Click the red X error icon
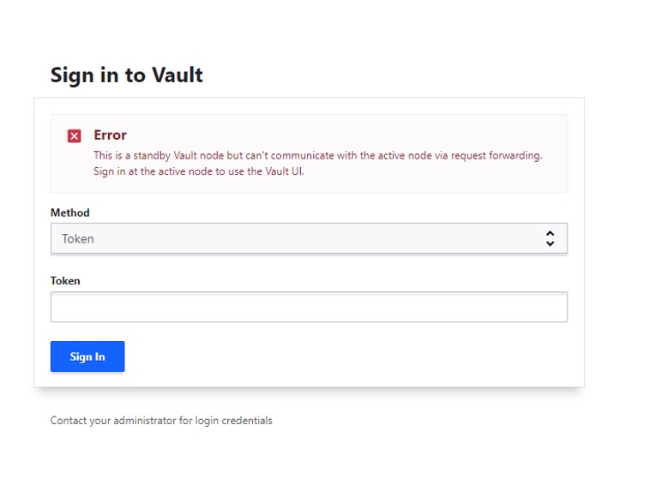The image size is (667, 485). coord(75,136)
